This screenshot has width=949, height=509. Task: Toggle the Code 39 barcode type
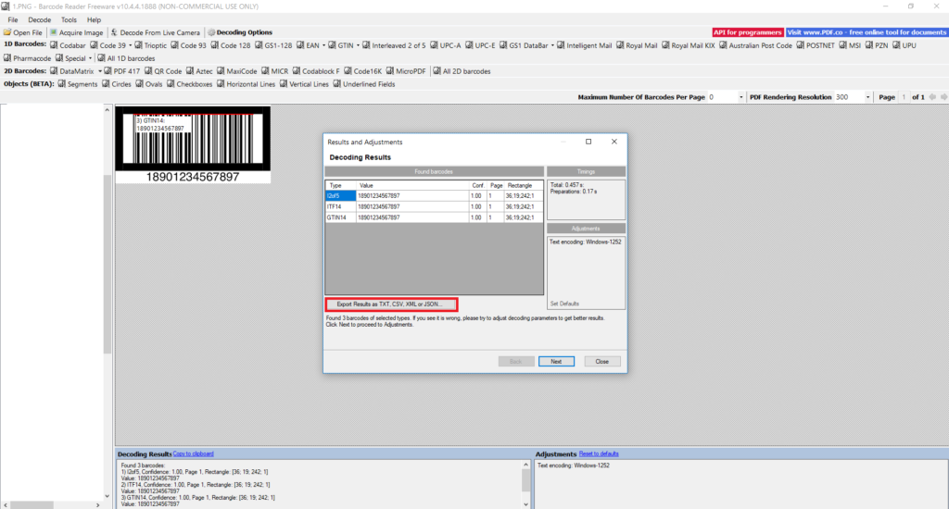pos(108,45)
